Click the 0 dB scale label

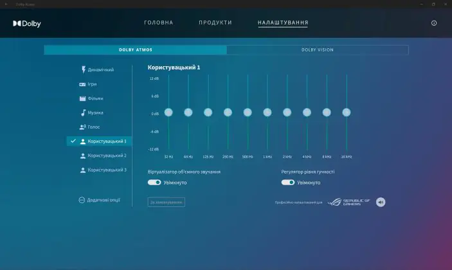155,114
